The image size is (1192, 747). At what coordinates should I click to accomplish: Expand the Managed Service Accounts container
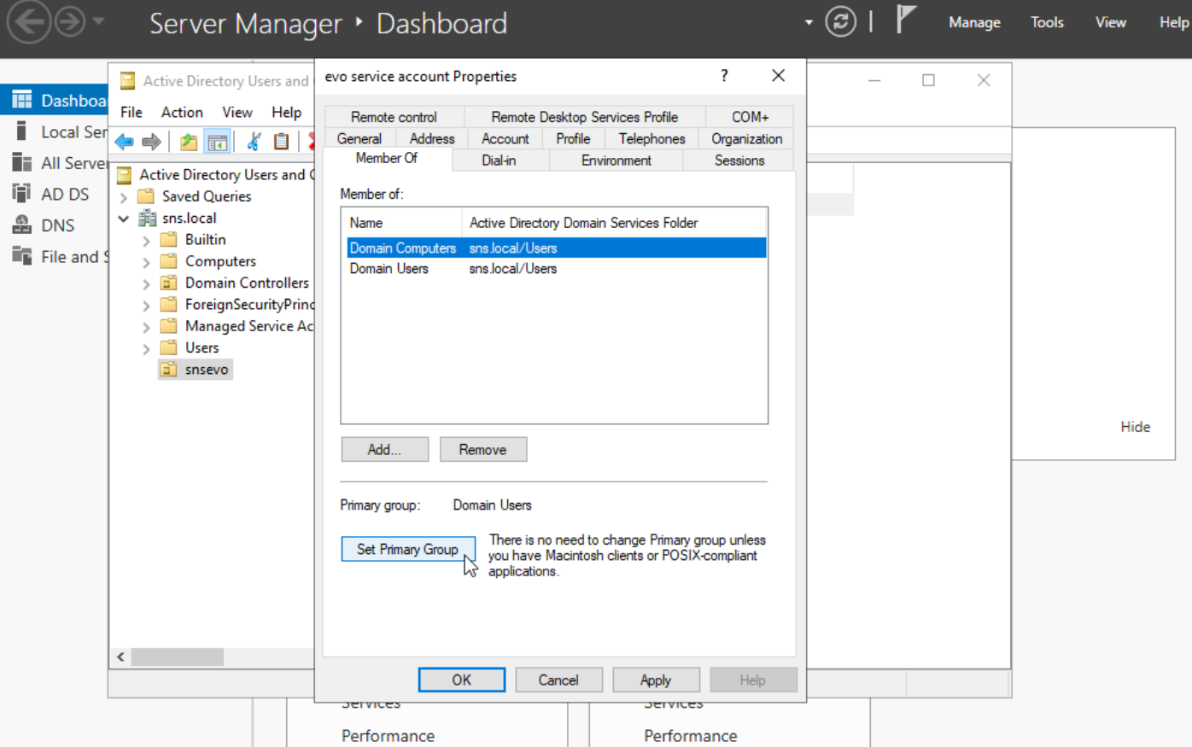coord(146,327)
